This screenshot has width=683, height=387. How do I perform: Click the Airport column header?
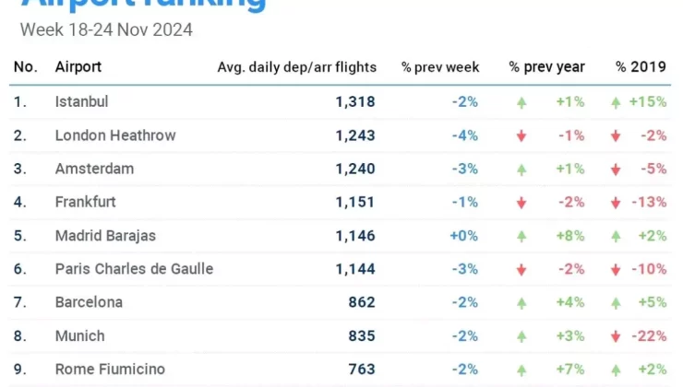pos(78,67)
